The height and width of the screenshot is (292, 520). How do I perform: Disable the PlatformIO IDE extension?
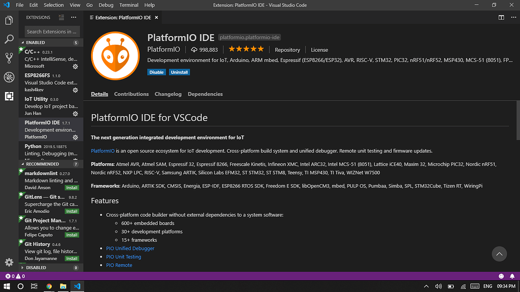pyautogui.click(x=156, y=72)
